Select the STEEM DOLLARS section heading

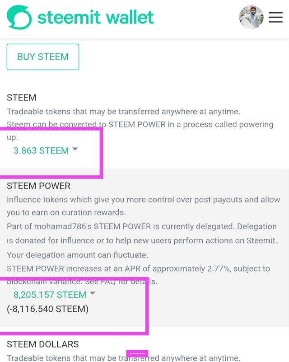[42, 344]
